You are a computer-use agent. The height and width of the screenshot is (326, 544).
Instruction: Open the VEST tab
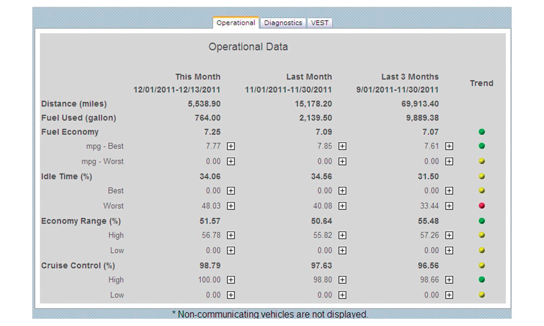click(x=320, y=23)
